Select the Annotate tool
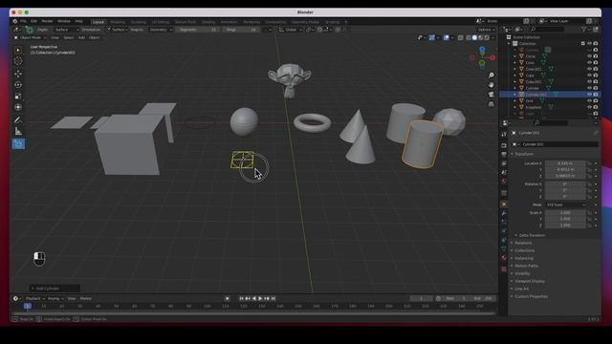The image size is (612, 344). (18, 119)
